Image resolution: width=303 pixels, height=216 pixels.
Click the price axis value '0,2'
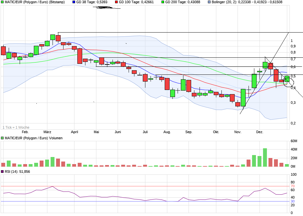pos(293,123)
